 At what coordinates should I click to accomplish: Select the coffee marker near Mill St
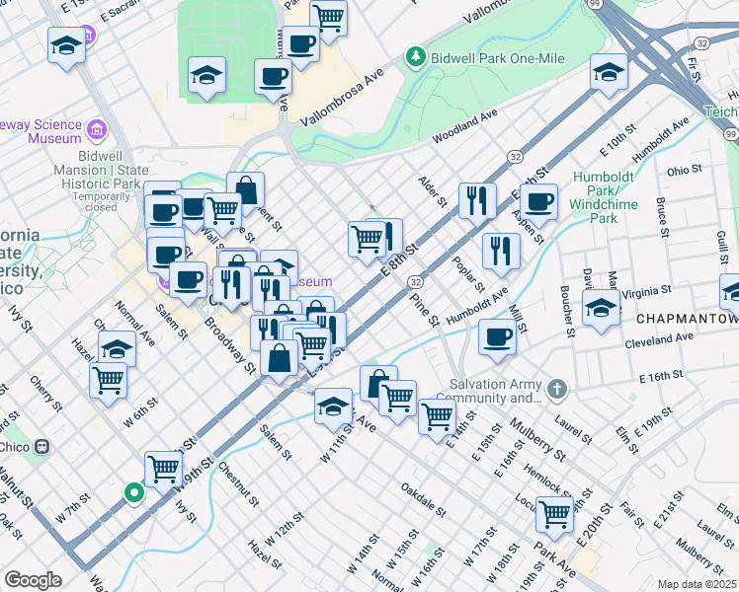[497, 338]
